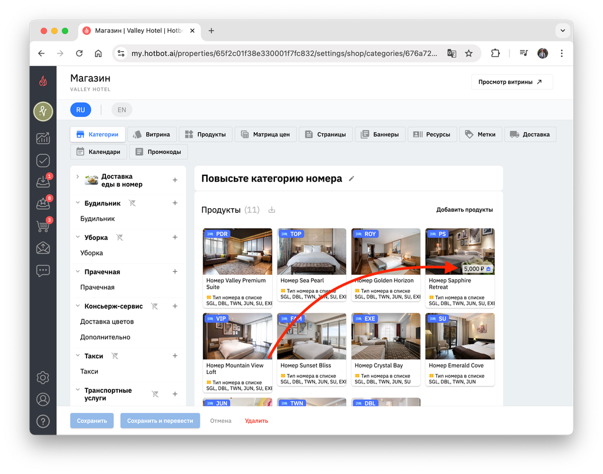Open the tasks checkmark icon in sidebar
The width and height of the screenshot is (603, 474).
[43, 161]
